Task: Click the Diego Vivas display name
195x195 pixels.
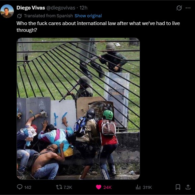Action: [31, 8]
